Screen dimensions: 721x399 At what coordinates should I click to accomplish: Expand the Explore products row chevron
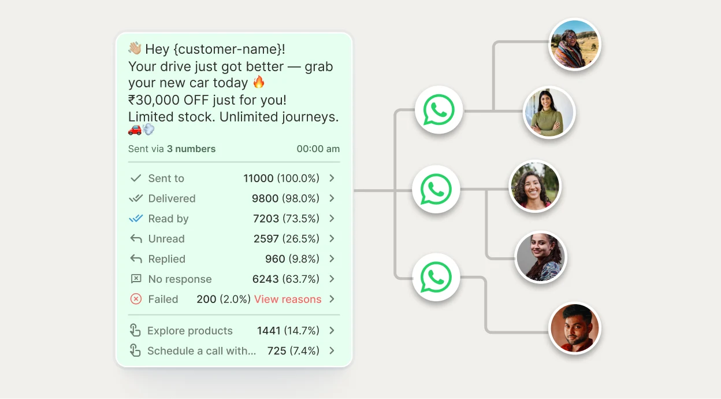(332, 331)
